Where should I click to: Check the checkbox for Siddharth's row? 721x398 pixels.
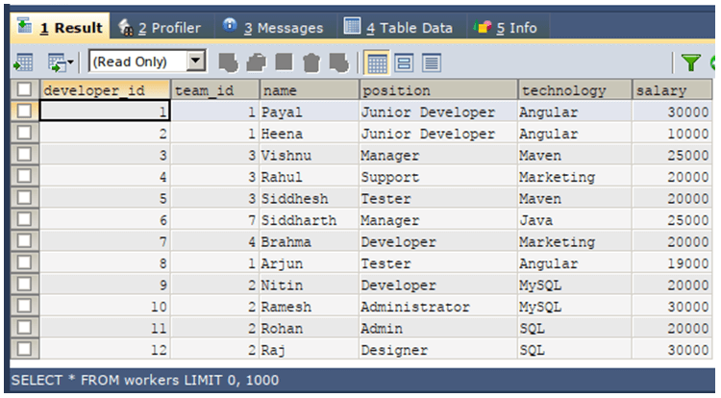(24, 219)
